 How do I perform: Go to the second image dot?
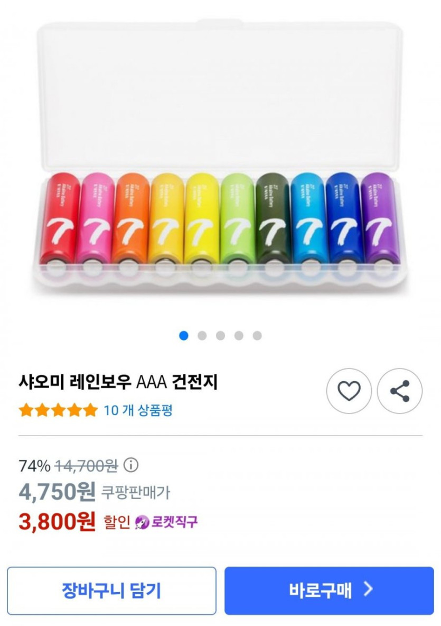coord(202,336)
